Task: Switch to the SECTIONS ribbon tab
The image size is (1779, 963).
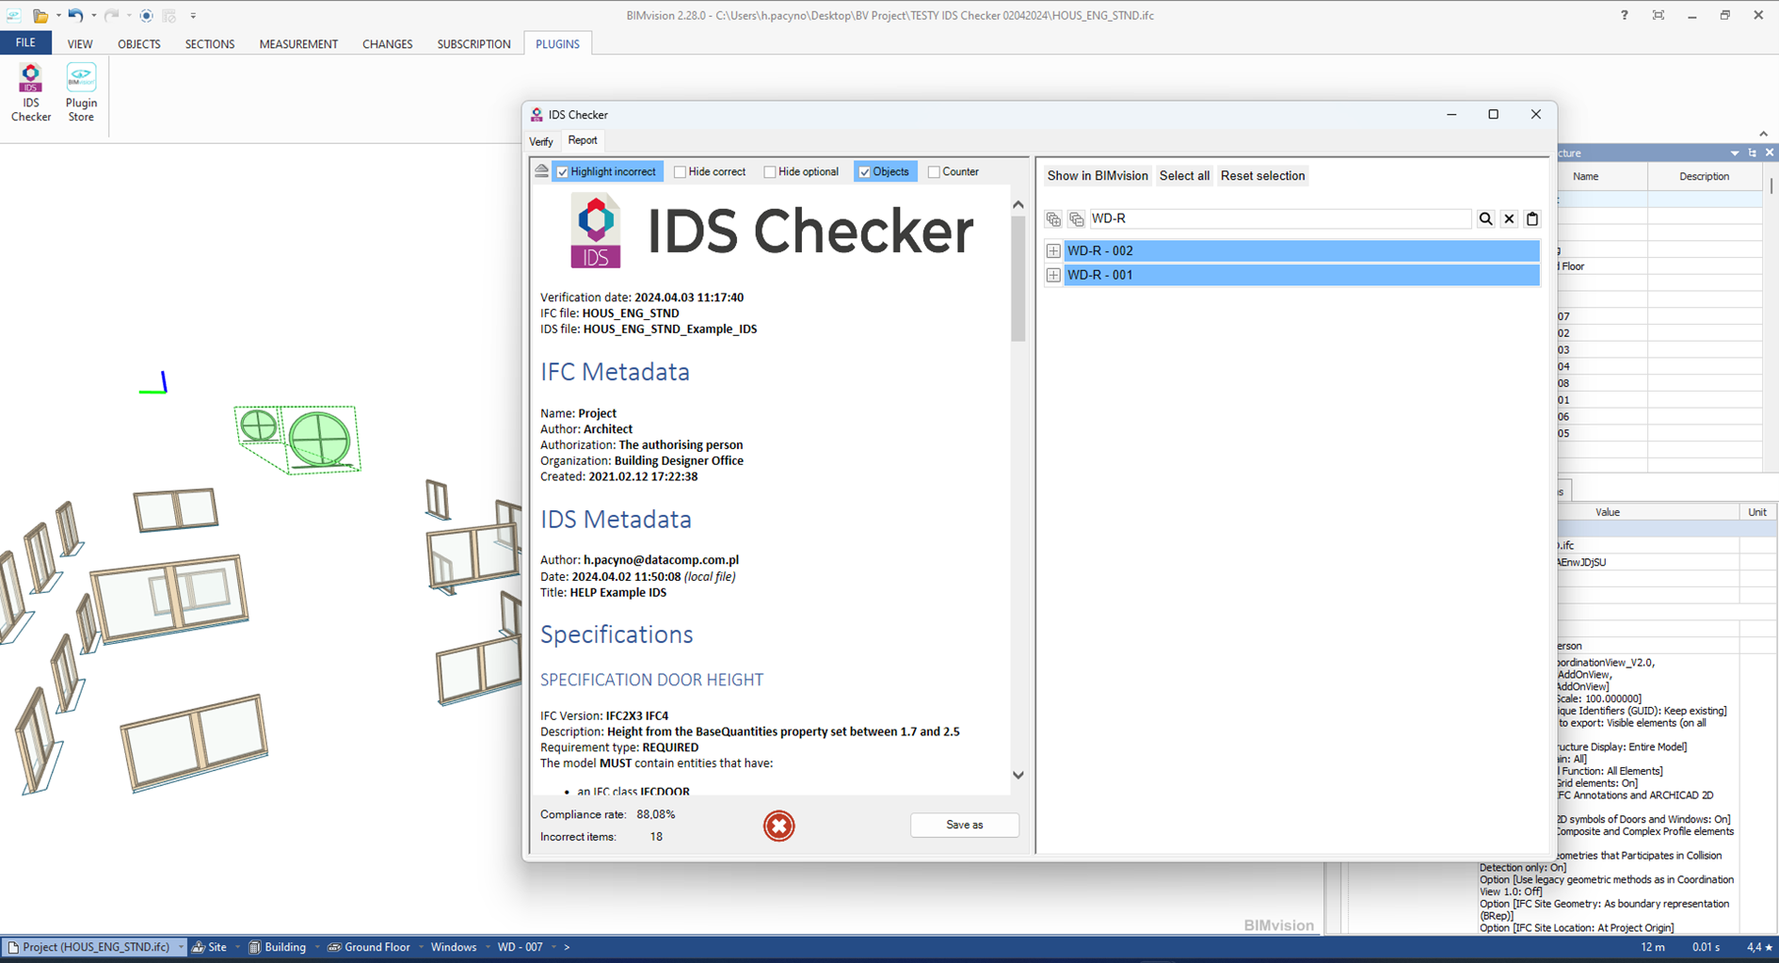Action: 210,44
